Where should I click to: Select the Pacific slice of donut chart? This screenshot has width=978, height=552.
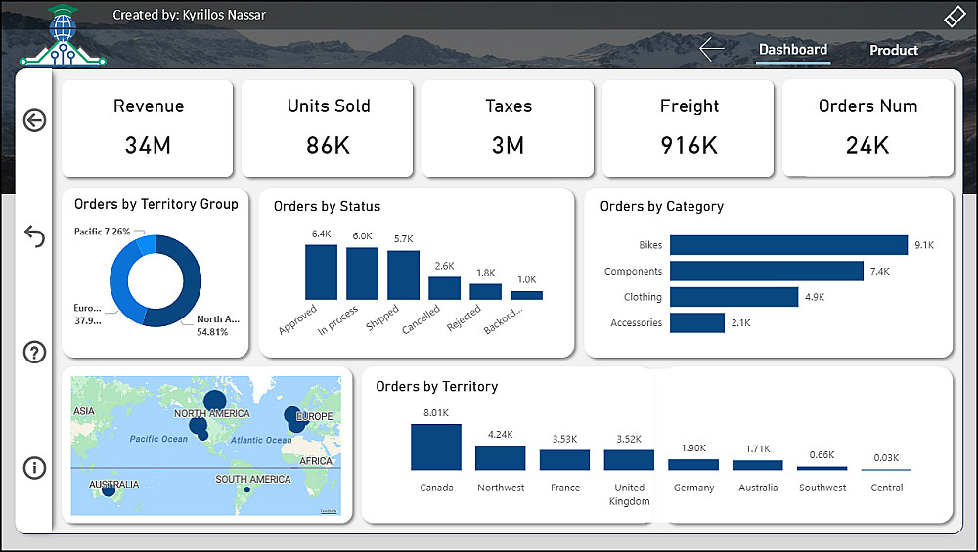(x=148, y=245)
